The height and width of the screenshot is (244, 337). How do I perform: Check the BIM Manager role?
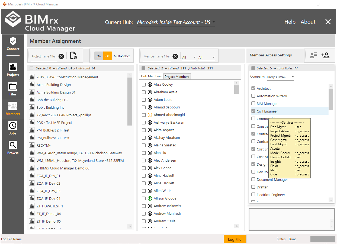253,104
